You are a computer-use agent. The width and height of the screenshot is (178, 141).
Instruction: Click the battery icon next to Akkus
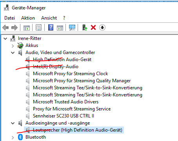point(20,45)
